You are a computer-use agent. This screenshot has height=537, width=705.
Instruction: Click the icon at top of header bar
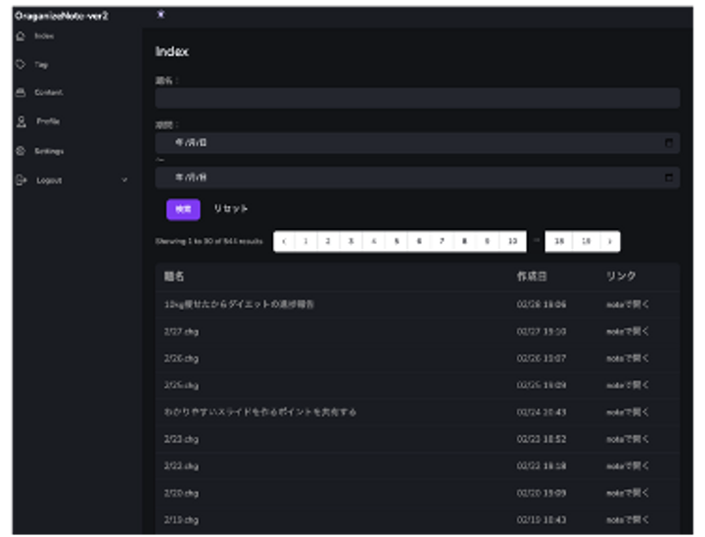click(x=161, y=15)
